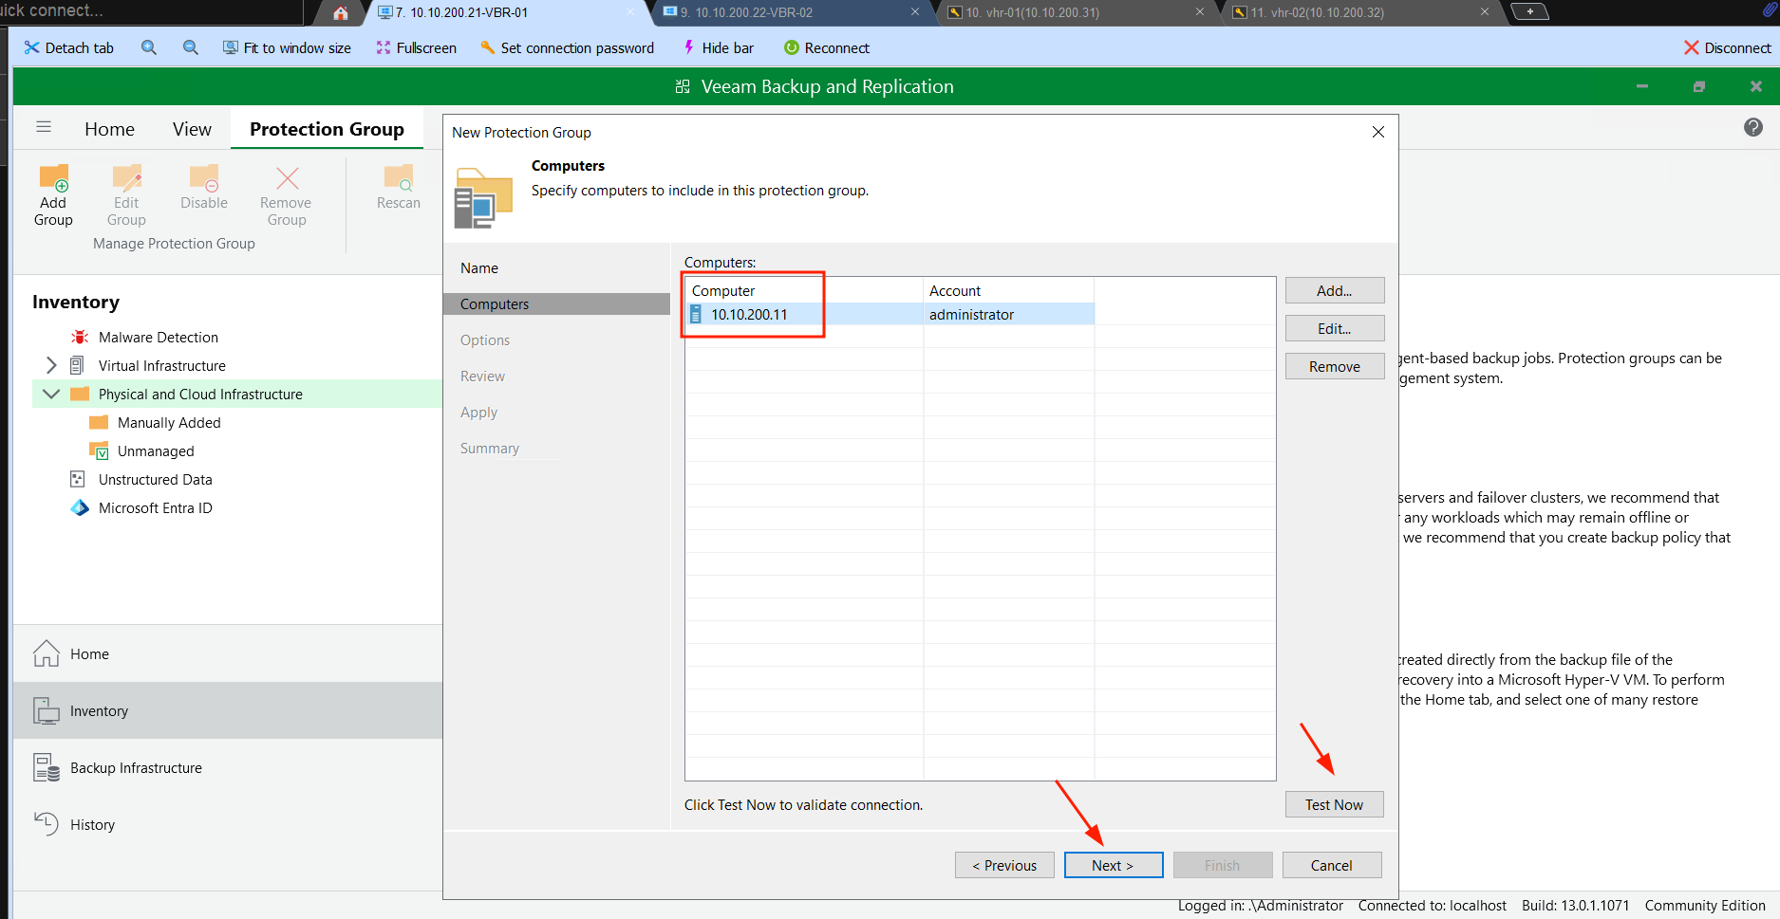
Task: Click the Home house icon in navigation pane
Action: (47, 653)
